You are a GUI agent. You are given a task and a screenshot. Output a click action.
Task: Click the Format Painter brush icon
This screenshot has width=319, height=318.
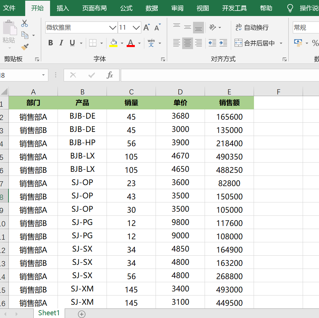pyautogui.click(x=25, y=47)
